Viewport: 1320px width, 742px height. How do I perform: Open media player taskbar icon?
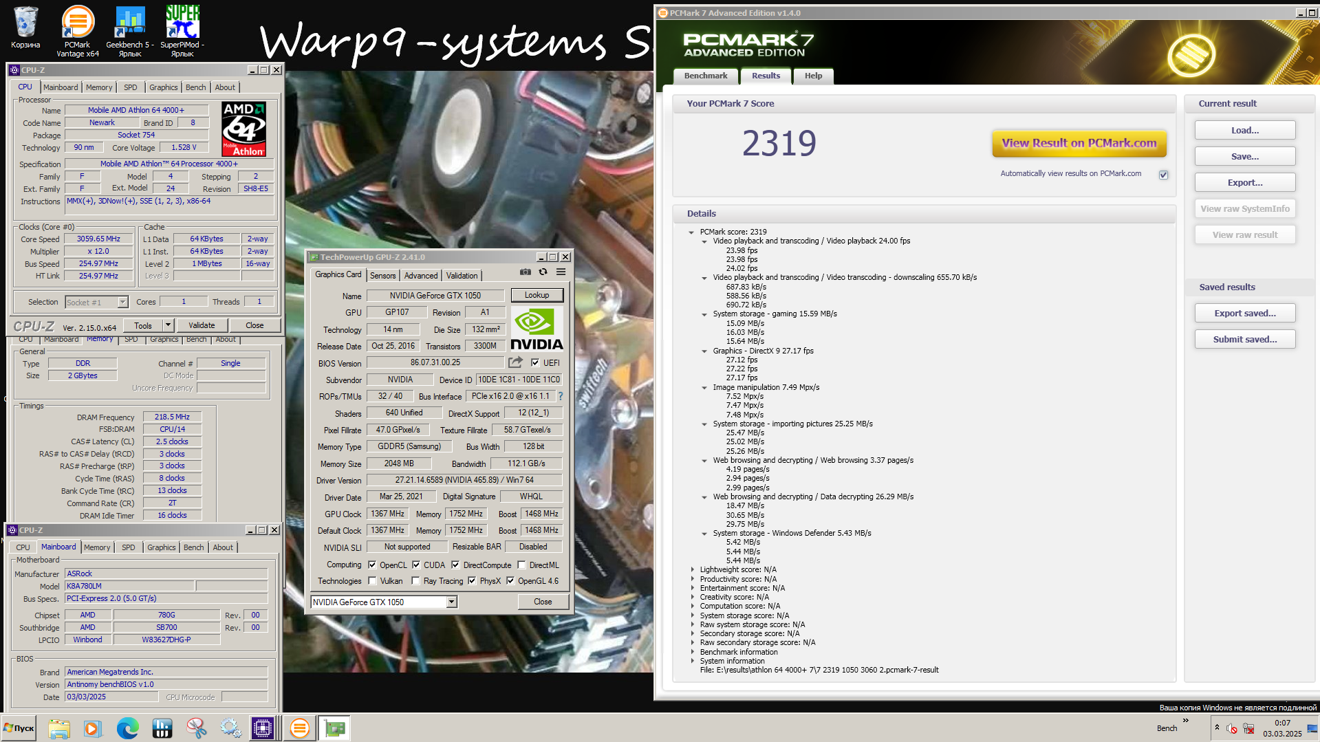(x=93, y=728)
